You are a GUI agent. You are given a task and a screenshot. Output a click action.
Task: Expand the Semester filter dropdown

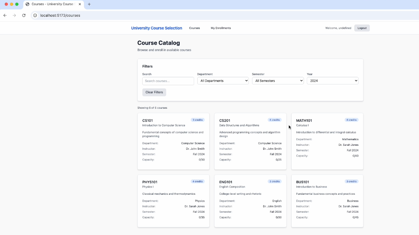[x=278, y=81]
